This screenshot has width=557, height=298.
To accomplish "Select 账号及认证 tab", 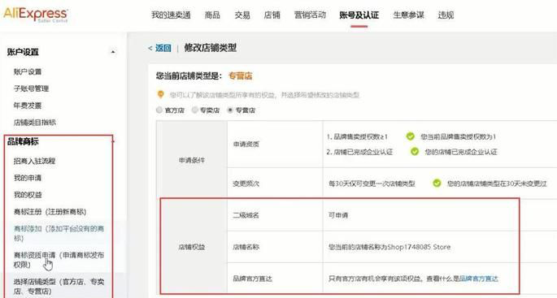I will (359, 15).
